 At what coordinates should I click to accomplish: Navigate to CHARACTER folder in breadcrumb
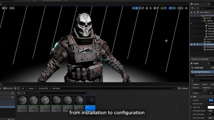[x=43, y=88]
